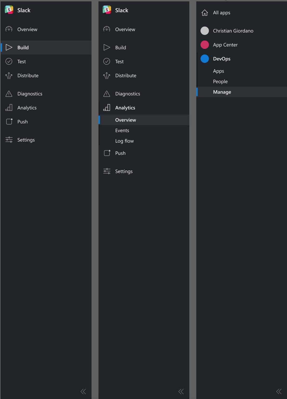Open the Log flow section
Image resolution: width=287 pixels, height=399 pixels.
pos(124,141)
